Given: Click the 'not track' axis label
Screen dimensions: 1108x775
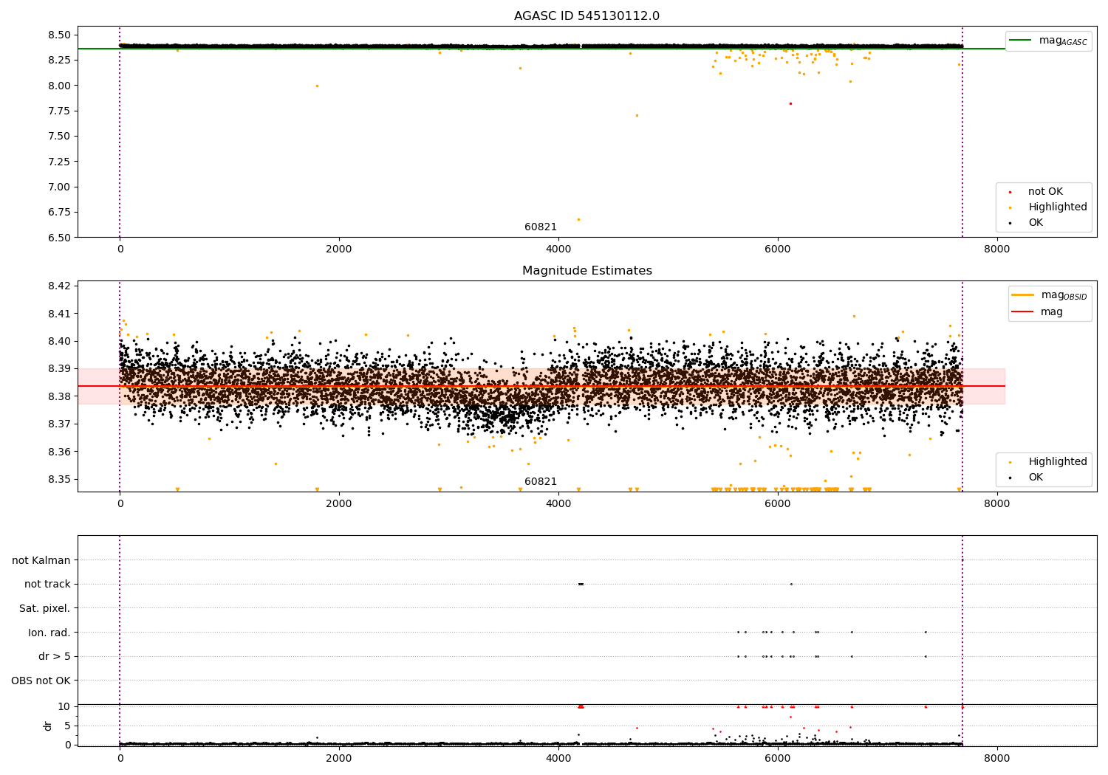Looking at the screenshot, I should coord(47,584).
